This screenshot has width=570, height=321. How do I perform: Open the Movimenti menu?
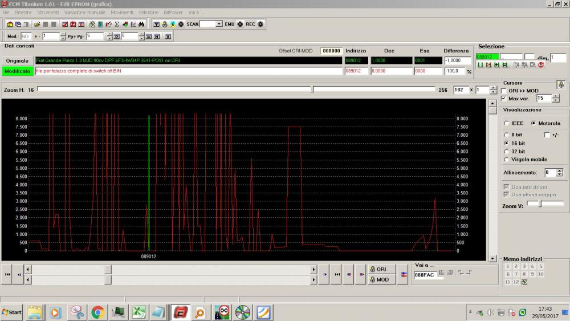tap(122, 13)
